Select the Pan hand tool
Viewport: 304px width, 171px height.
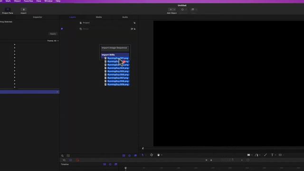(x=158, y=155)
